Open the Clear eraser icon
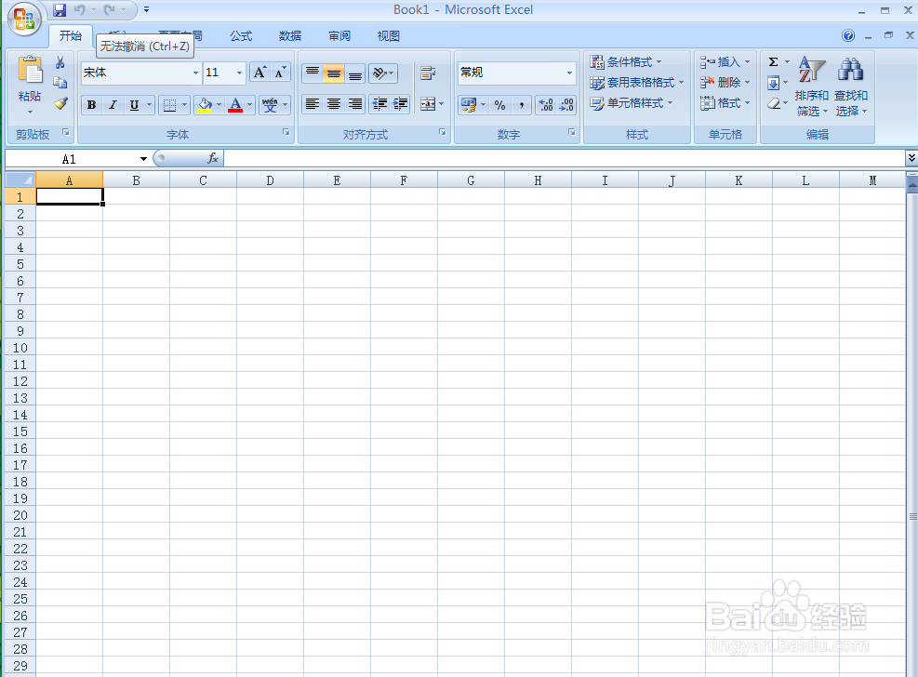Screen dimensions: 918x677 [x=774, y=103]
